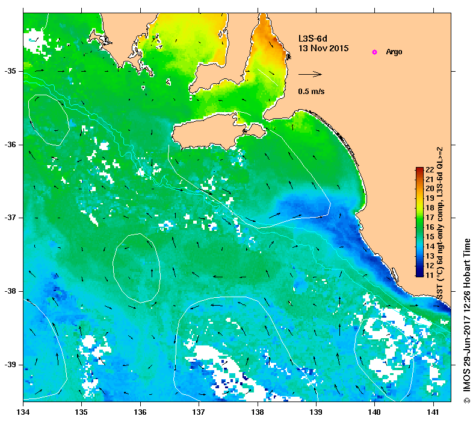476x422 pixels.
Task: Click latitude label '-36'
Action: pos(10,145)
